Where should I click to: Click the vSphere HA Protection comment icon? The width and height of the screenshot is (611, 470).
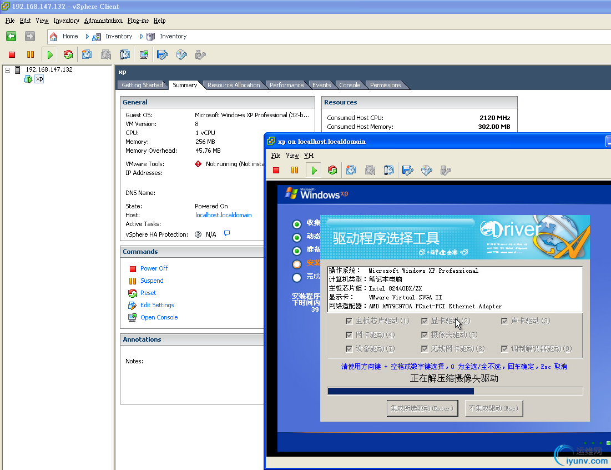pyautogui.click(x=227, y=233)
